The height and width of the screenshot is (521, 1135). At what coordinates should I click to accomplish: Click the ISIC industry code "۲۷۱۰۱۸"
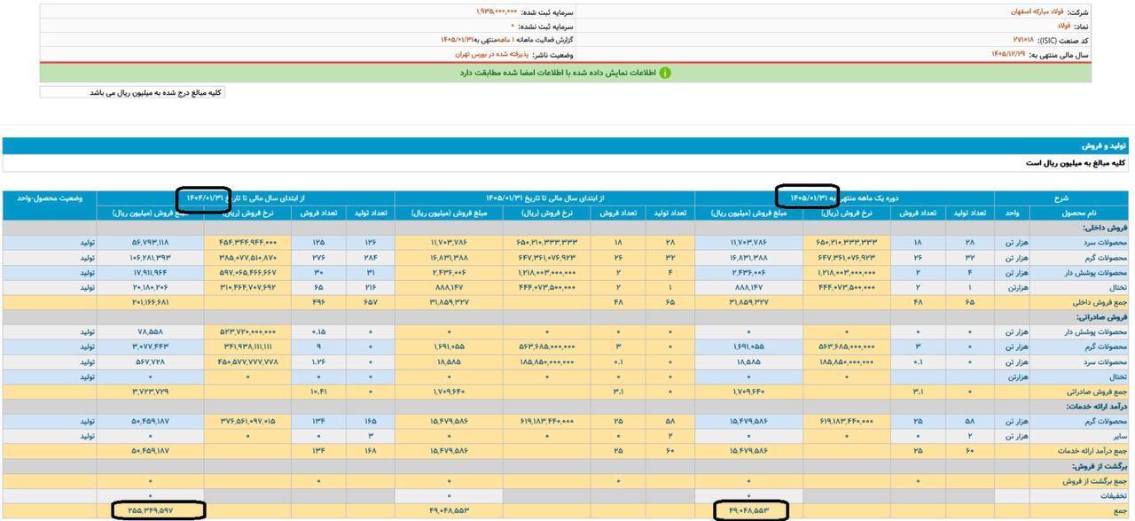tap(1023, 41)
